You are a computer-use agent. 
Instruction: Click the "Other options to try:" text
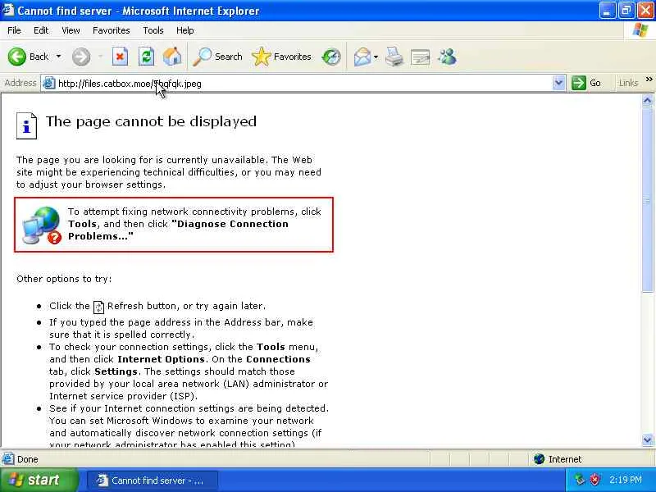pos(64,279)
